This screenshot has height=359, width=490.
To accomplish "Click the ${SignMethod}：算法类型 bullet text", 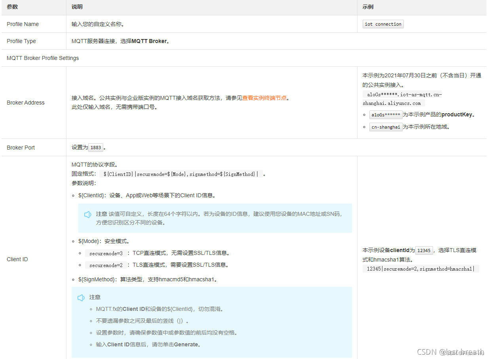I will pos(148,279).
